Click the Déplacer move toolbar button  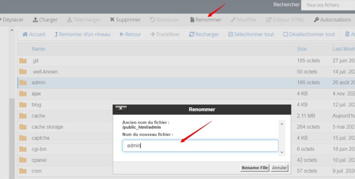pos(12,20)
